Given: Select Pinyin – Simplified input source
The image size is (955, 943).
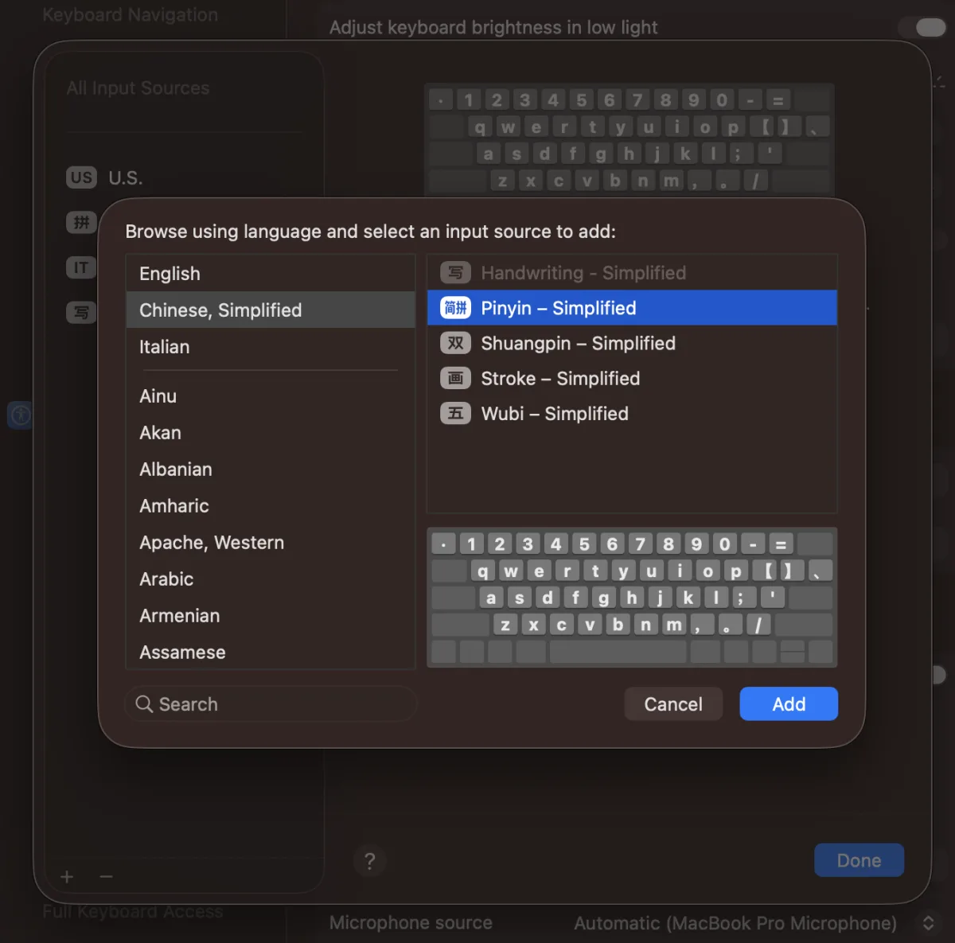Looking at the screenshot, I should pyautogui.click(x=632, y=308).
